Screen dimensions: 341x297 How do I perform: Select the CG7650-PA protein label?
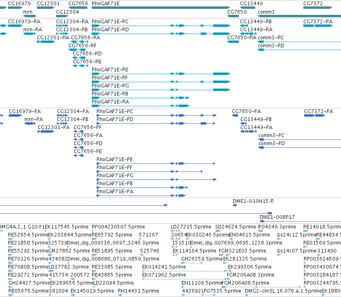246,111
